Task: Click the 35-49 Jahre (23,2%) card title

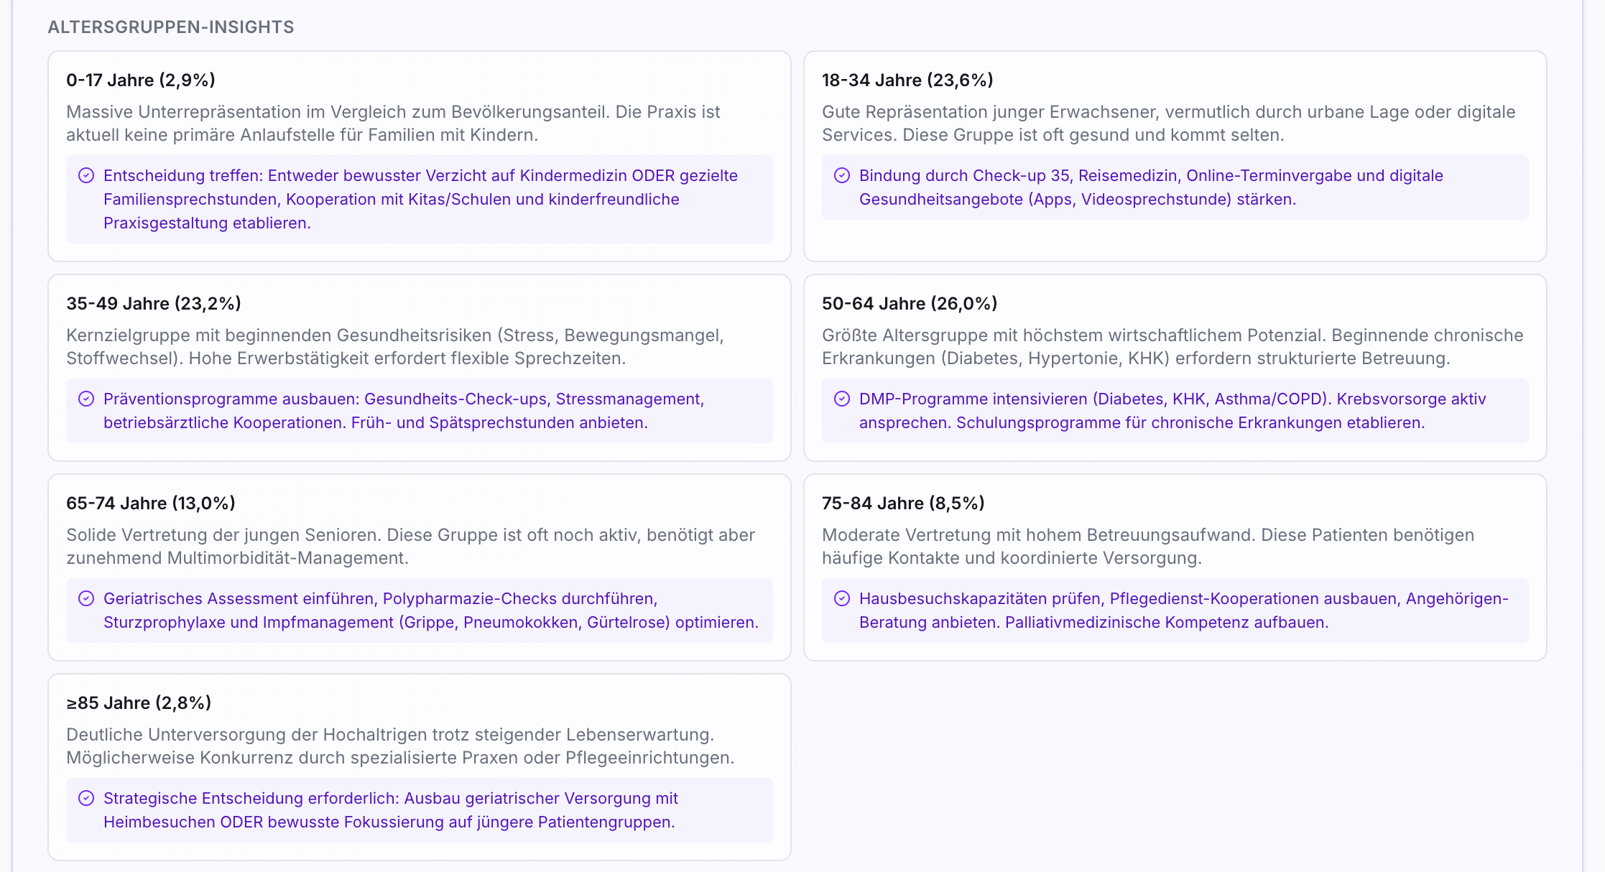Action: point(154,303)
